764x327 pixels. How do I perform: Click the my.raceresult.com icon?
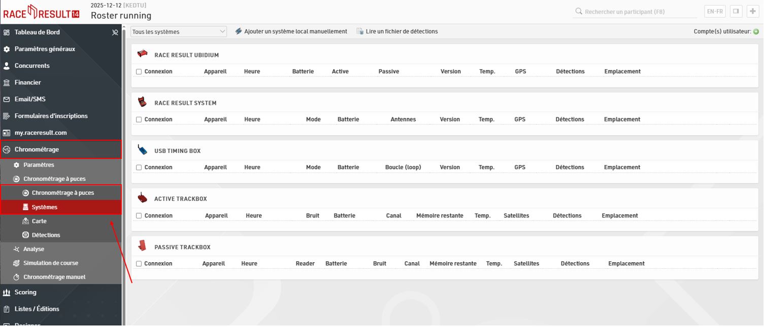pos(7,133)
